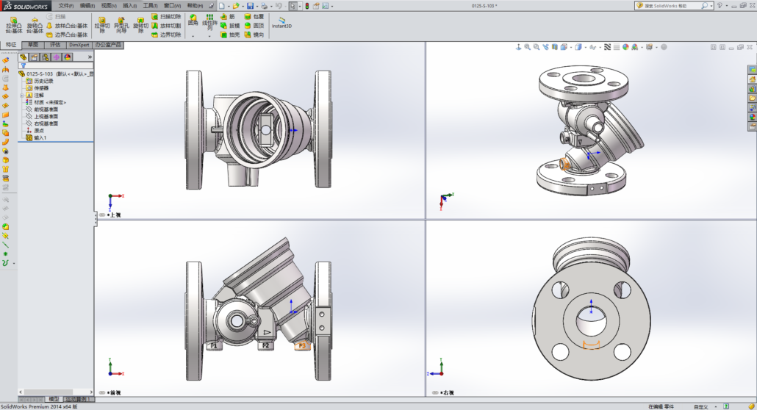
Task: Open the PropertyManager tab in the left panel
Action: [x=34, y=57]
